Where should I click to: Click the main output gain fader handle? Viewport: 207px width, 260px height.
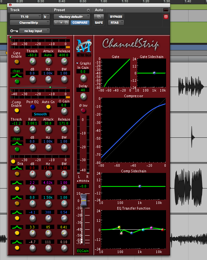coord(84,200)
